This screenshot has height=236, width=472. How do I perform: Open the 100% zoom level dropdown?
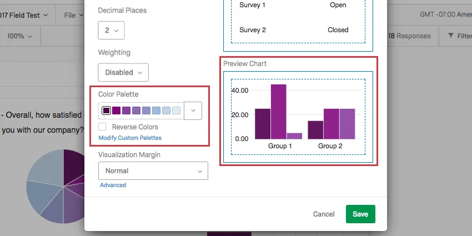coord(19,36)
